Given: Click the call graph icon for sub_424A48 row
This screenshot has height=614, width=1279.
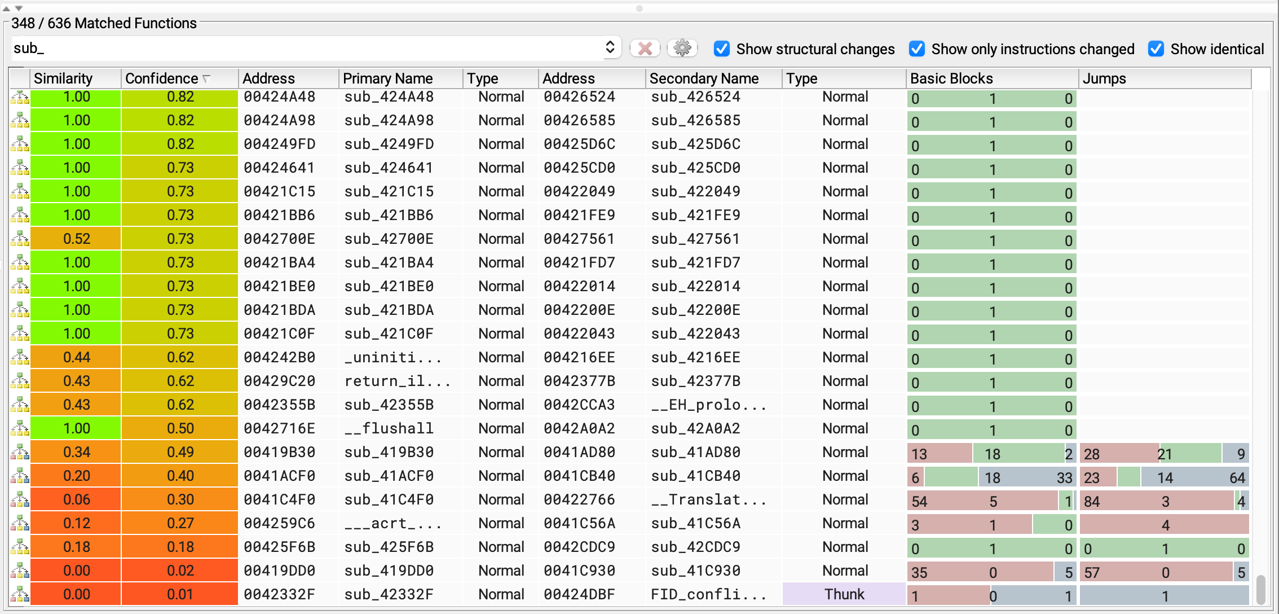Looking at the screenshot, I should (20, 97).
